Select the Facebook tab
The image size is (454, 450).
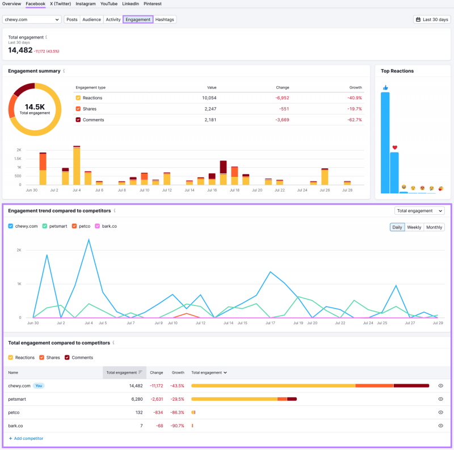click(x=35, y=4)
